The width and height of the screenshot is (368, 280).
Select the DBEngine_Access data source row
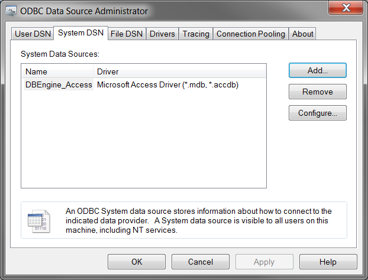click(59, 85)
